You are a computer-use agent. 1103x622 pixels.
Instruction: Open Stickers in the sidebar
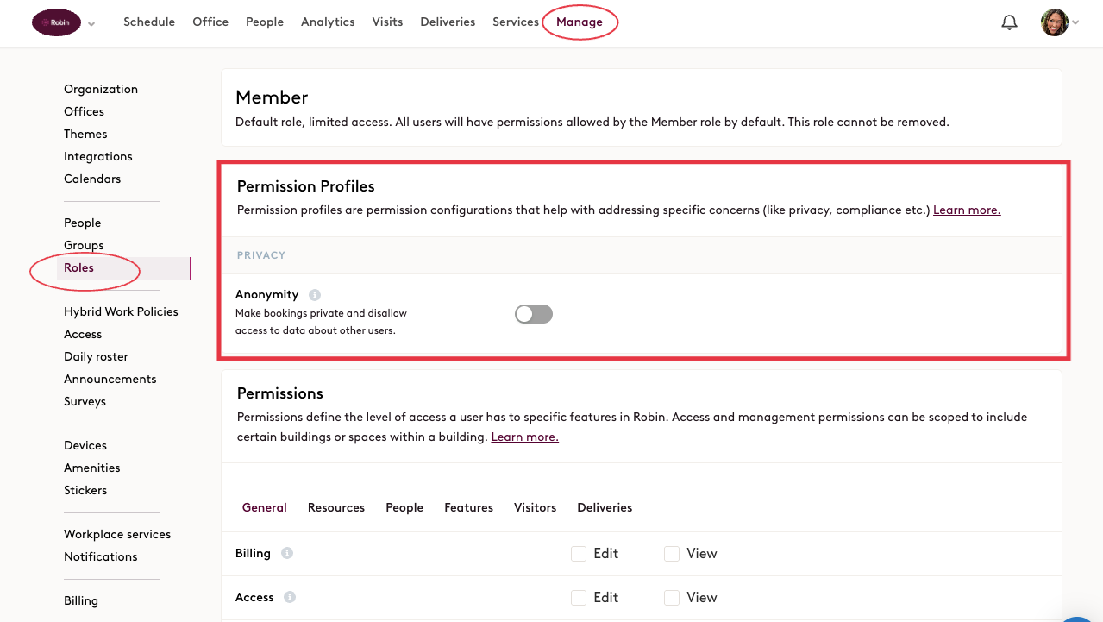[85, 490]
